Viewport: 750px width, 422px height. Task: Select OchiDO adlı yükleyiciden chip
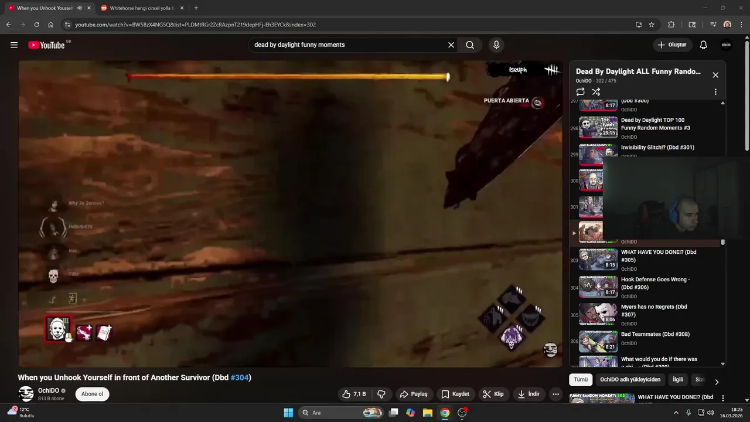pyautogui.click(x=630, y=380)
